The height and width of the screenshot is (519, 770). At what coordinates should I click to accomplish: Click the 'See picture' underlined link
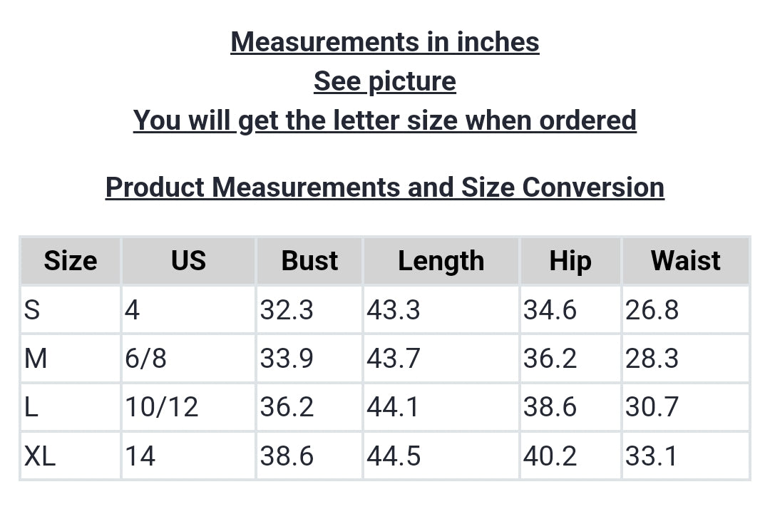(x=385, y=81)
